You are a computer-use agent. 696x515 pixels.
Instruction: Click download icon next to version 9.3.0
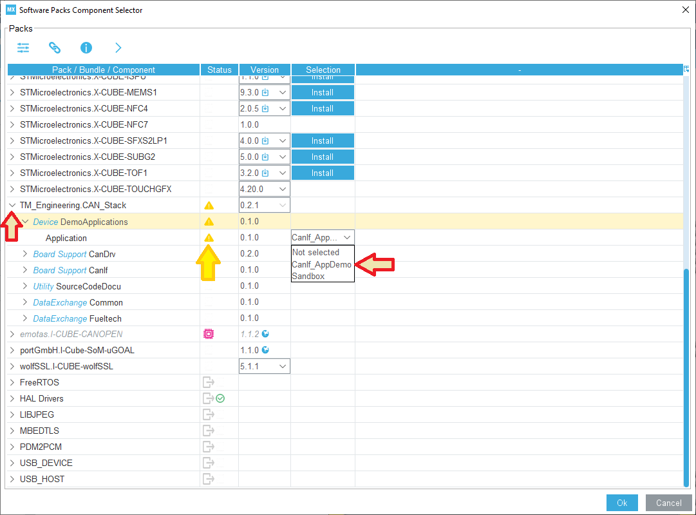point(265,92)
